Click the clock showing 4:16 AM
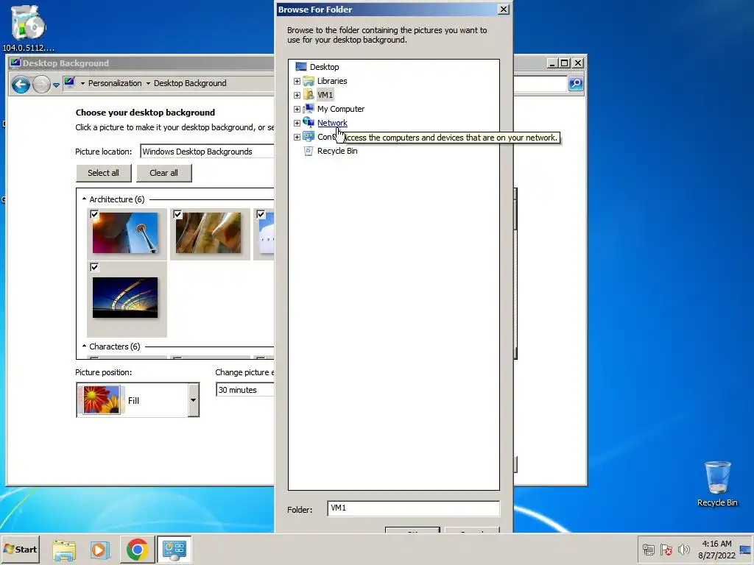This screenshot has width=754, height=565. 716,544
